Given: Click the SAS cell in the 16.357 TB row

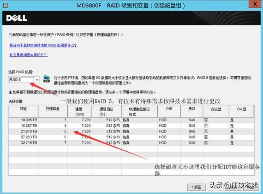Looking at the screenshot, I should 192,126.
